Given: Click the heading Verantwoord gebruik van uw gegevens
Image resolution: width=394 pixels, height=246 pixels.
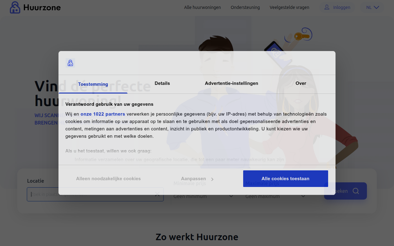Looking at the screenshot, I should (x=109, y=104).
